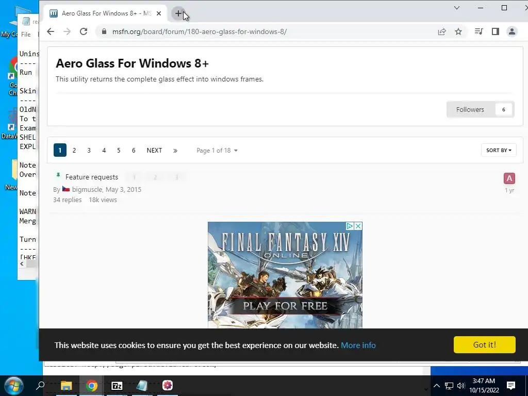Dismiss cookie notice with Got it!
This screenshot has height=396, width=528.
(484, 344)
